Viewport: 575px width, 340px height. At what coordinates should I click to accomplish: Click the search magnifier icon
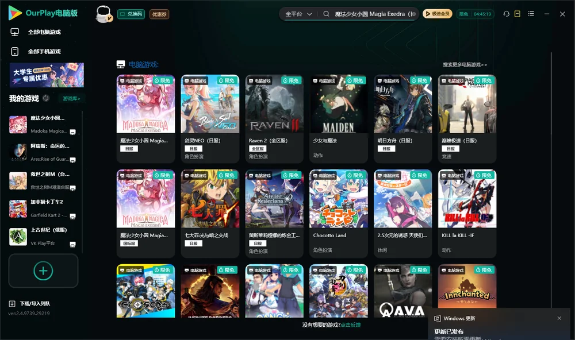point(326,14)
